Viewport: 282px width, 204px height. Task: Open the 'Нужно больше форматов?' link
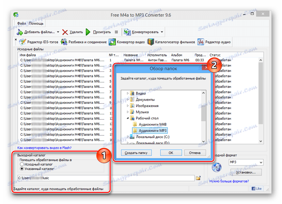[x=229, y=181]
